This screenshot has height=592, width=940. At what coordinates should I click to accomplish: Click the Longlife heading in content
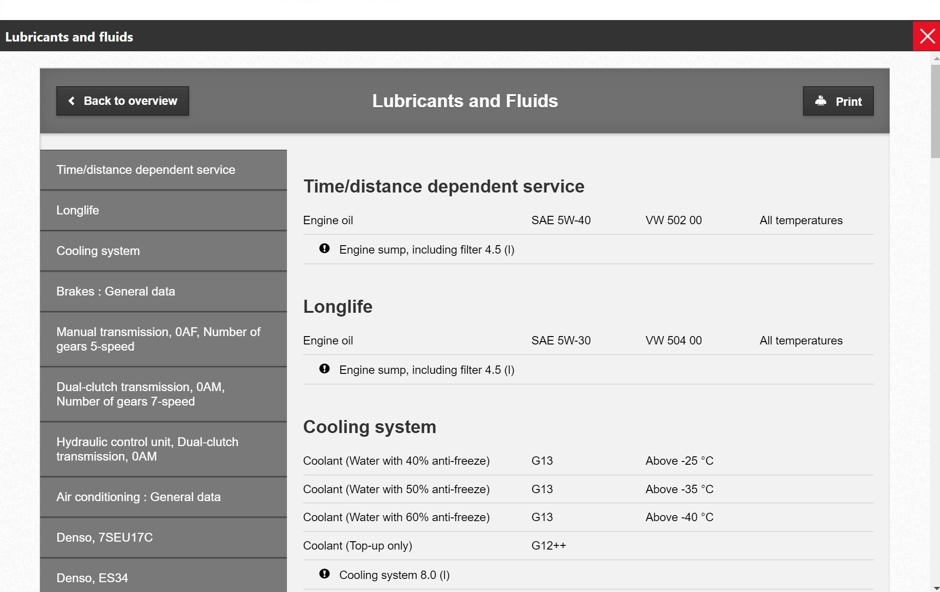coord(338,307)
